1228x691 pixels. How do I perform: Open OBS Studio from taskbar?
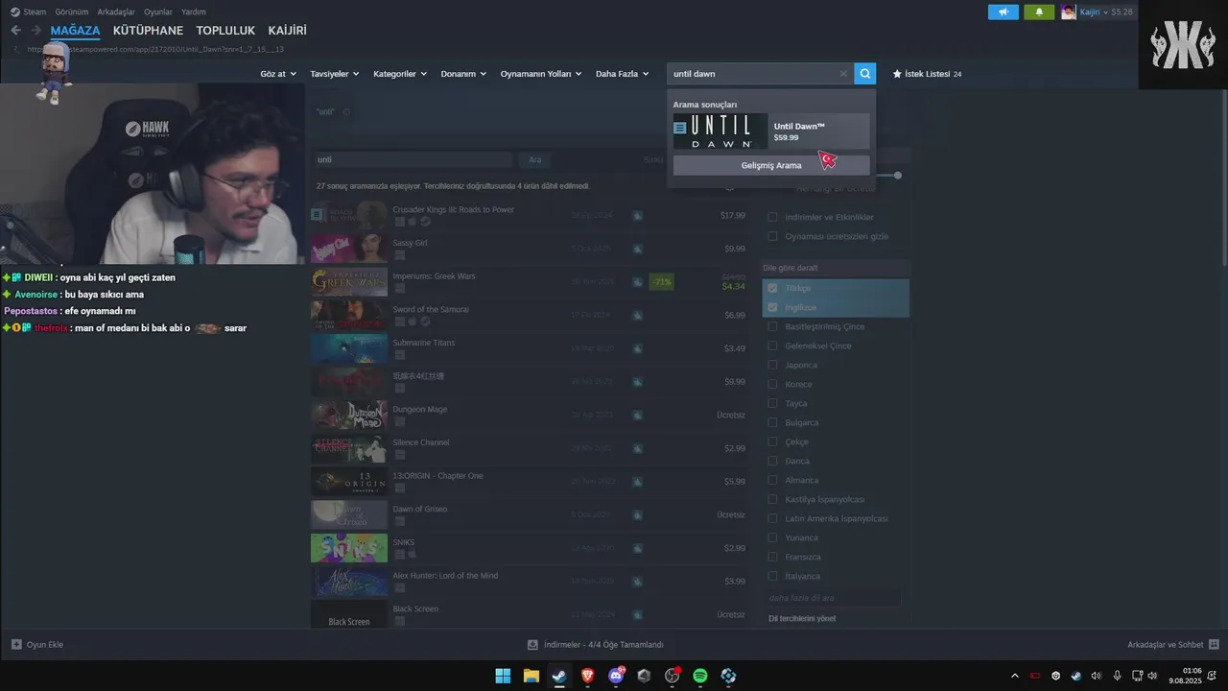(x=672, y=676)
